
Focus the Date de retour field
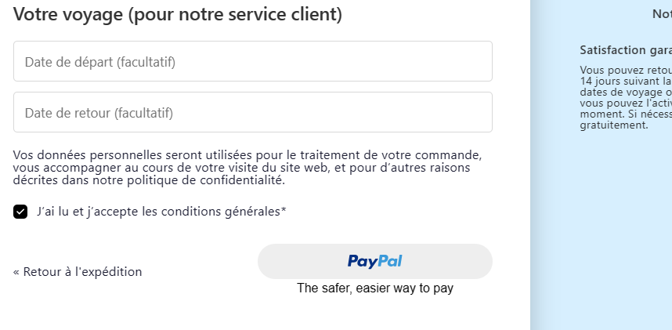(252, 112)
